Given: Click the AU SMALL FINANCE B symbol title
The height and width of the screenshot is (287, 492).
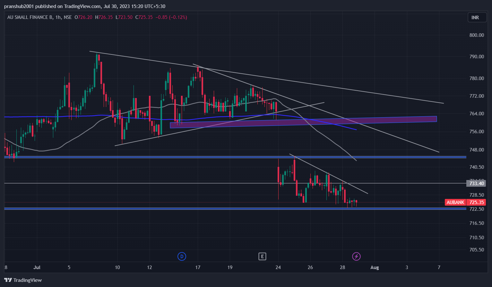Looking at the screenshot, I should (30, 17).
